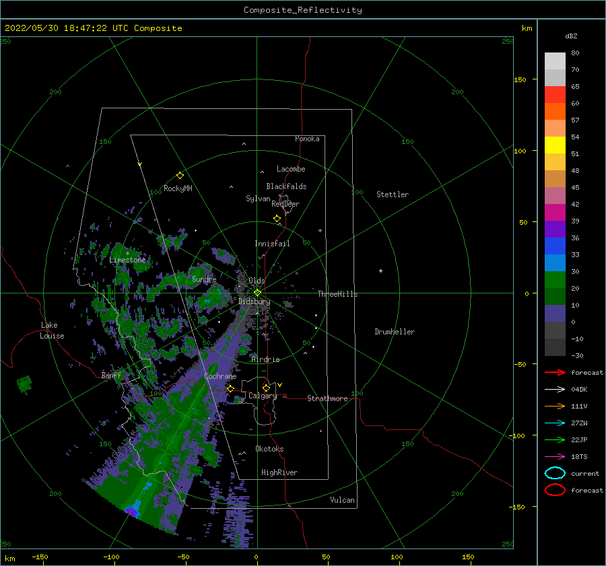Click the 45 dBZ legend value
Screen dimensions: 606x566
pos(575,187)
